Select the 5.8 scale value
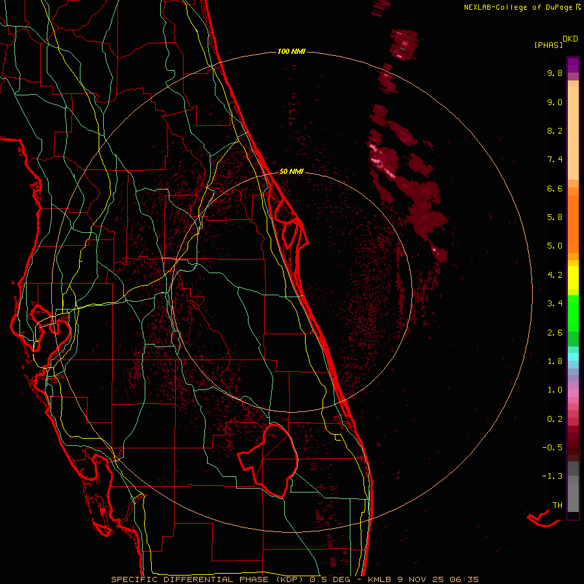 (x=555, y=217)
